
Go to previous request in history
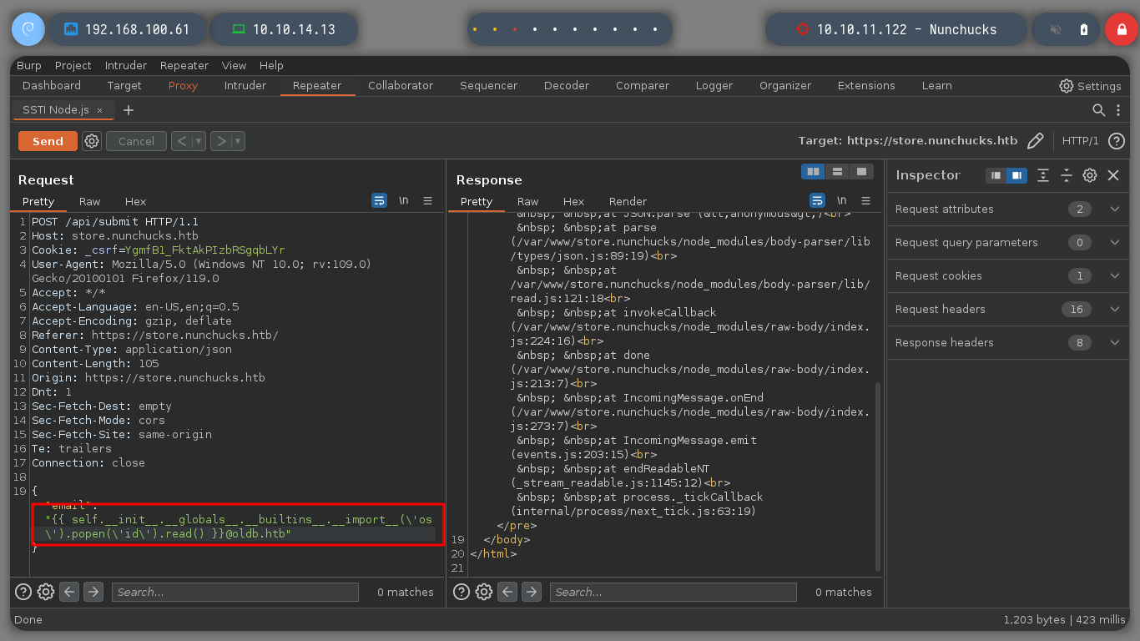tap(182, 141)
